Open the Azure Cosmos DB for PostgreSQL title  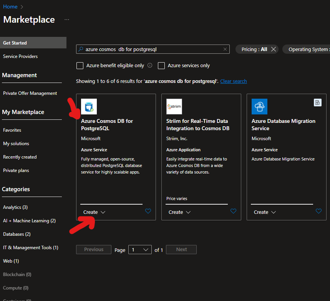107,125
